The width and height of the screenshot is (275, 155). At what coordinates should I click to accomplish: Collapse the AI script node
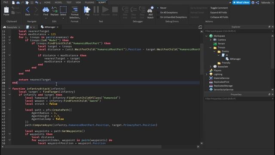[219, 55]
